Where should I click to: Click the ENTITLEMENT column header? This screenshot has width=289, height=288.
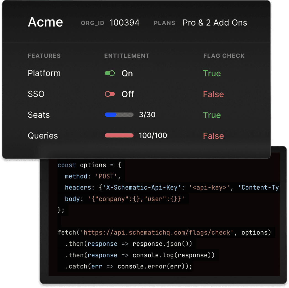point(127,56)
